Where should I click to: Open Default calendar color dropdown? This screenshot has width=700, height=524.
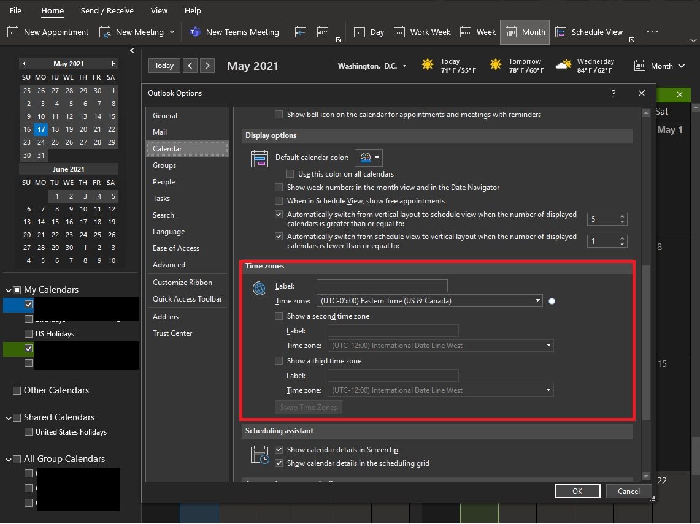[x=368, y=158]
